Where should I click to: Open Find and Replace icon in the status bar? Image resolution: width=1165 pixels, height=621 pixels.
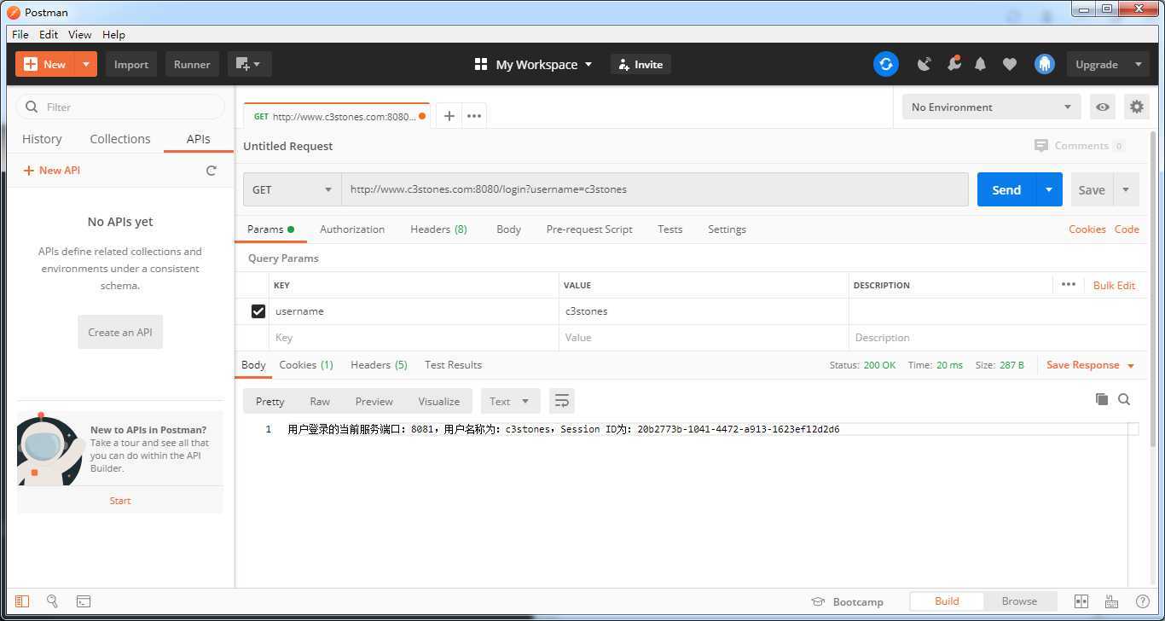pyautogui.click(x=52, y=601)
